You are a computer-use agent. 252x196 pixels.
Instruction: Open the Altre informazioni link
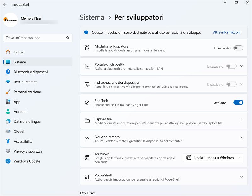[x=226, y=32]
